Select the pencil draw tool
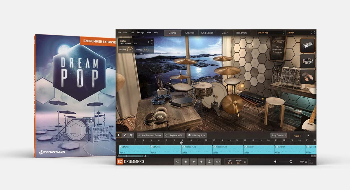 [125, 135]
